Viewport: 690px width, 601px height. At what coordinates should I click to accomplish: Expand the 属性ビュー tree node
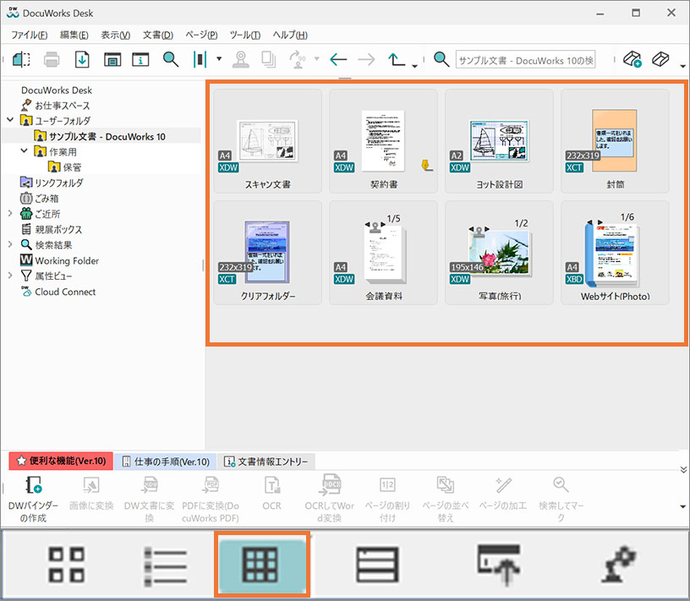point(10,275)
